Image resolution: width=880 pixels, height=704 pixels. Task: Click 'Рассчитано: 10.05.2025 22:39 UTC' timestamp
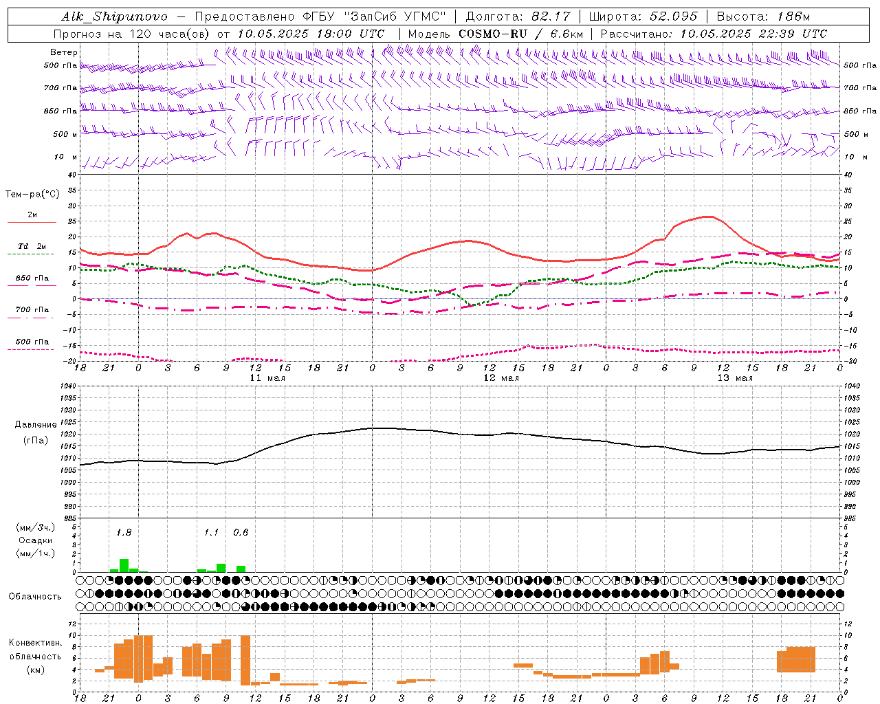pyautogui.click(x=714, y=34)
